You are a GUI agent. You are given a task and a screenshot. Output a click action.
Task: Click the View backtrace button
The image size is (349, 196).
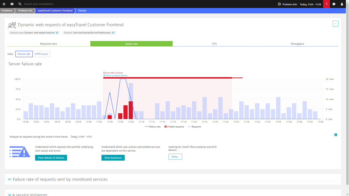click(x=113, y=158)
